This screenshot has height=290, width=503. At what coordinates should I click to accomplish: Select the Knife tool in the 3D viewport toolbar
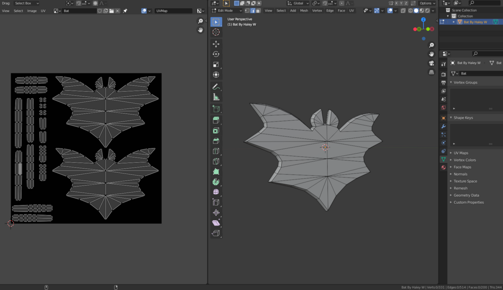point(216,161)
